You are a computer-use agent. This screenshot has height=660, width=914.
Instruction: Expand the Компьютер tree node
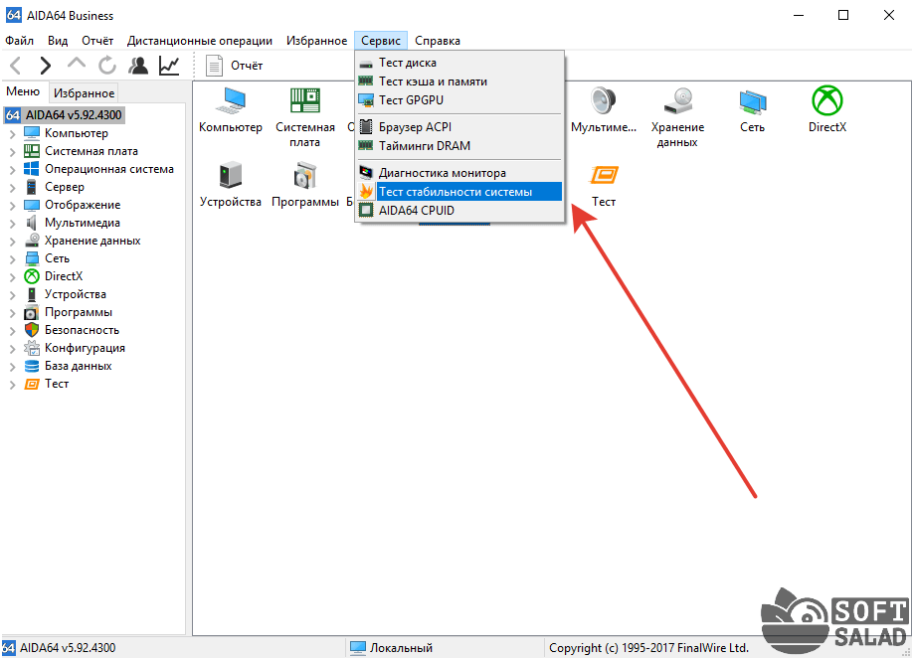coord(12,134)
